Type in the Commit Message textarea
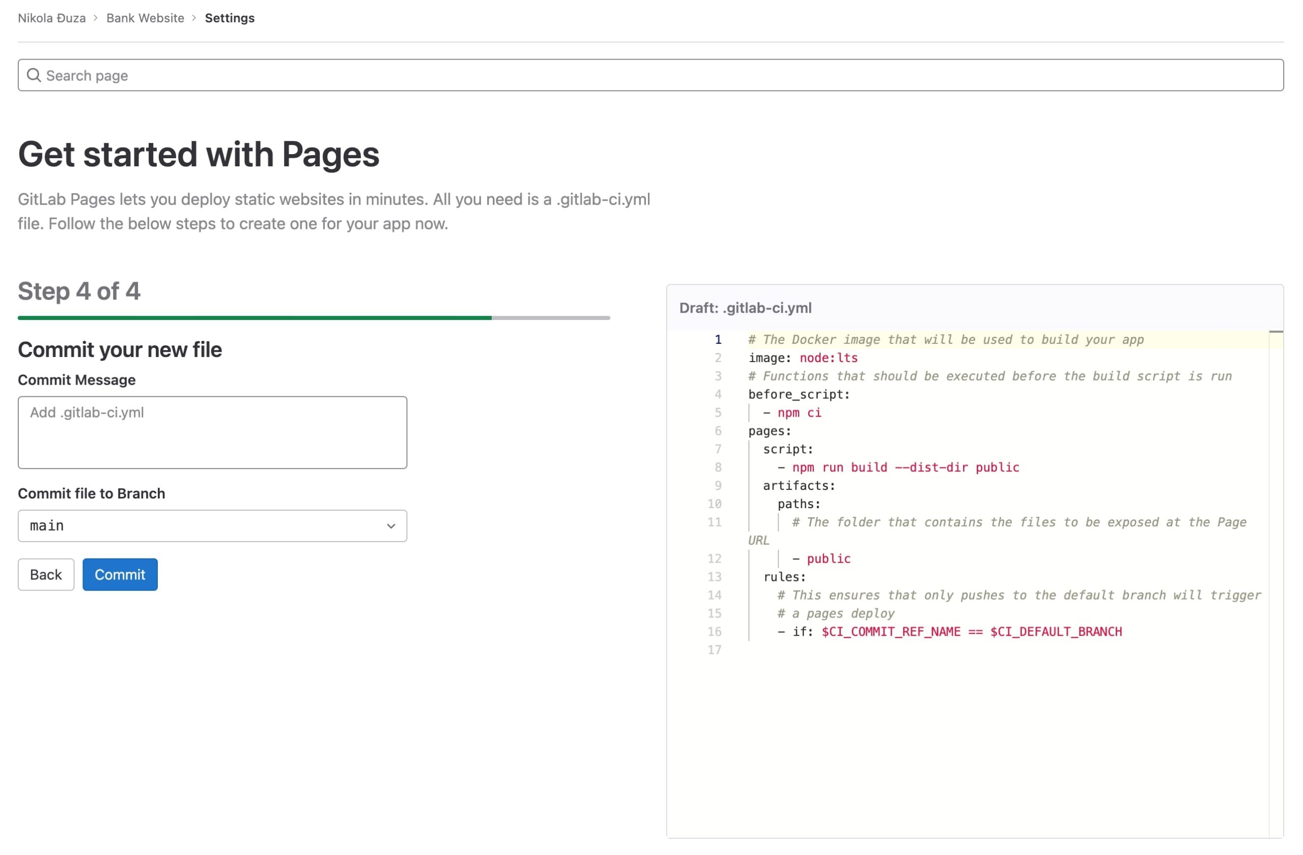This screenshot has height=855, width=1303. (212, 433)
